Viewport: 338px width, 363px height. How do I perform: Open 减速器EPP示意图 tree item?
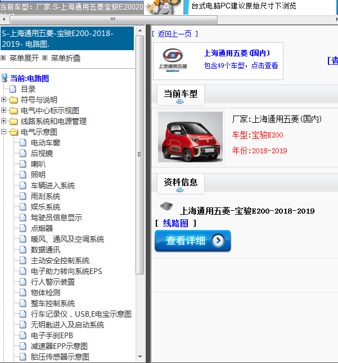coord(59,346)
